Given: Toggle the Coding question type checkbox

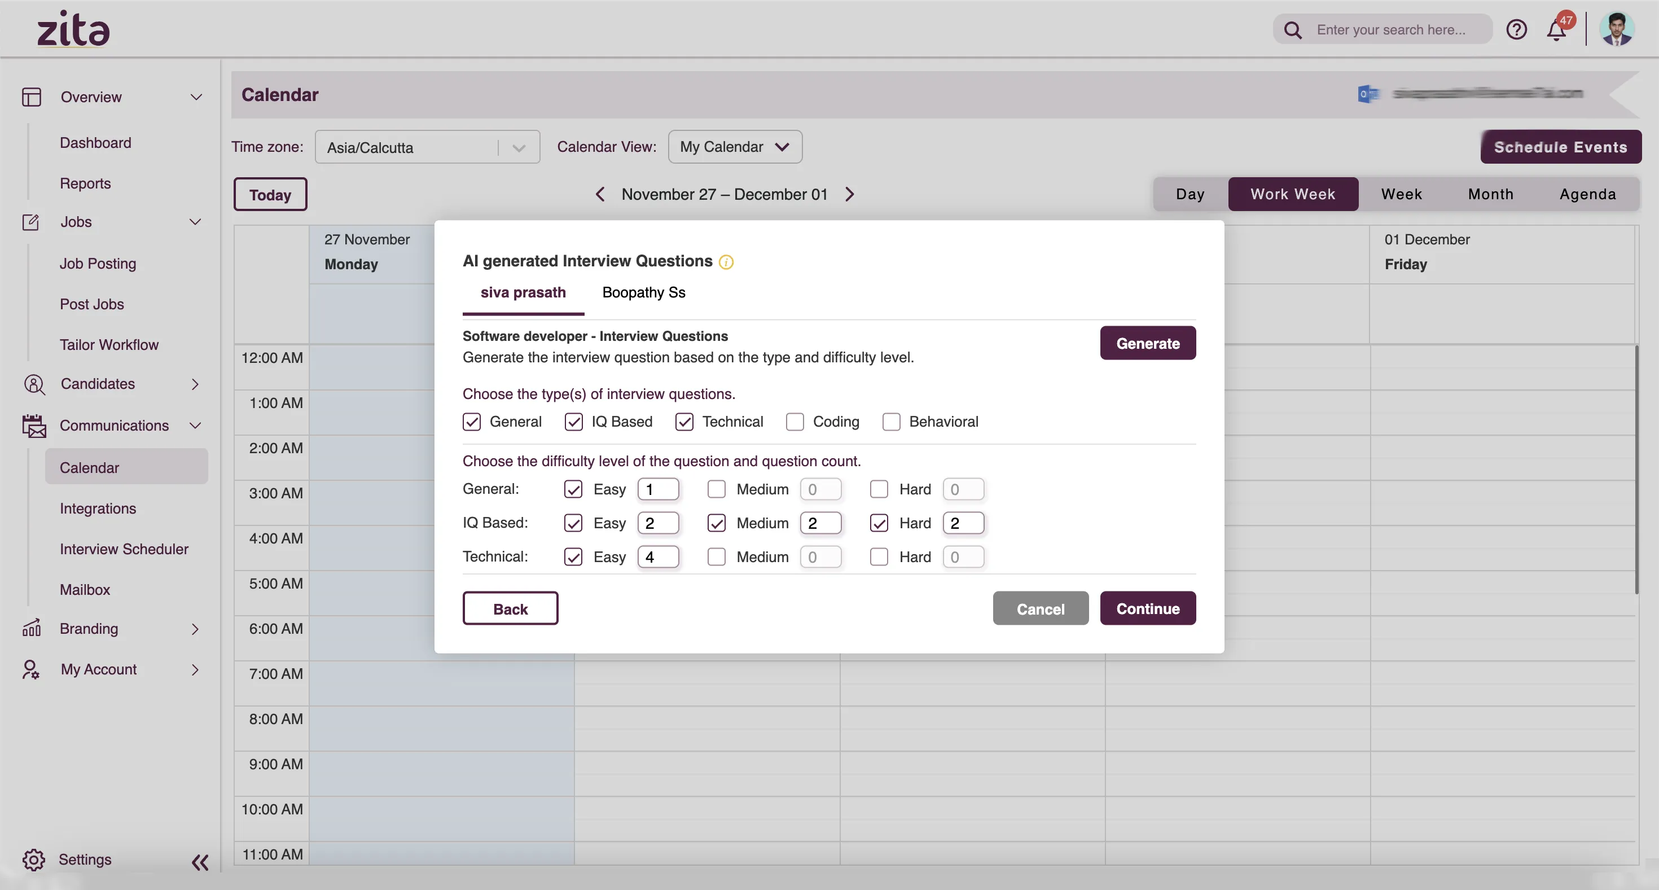Looking at the screenshot, I should (x=795, y=422).
